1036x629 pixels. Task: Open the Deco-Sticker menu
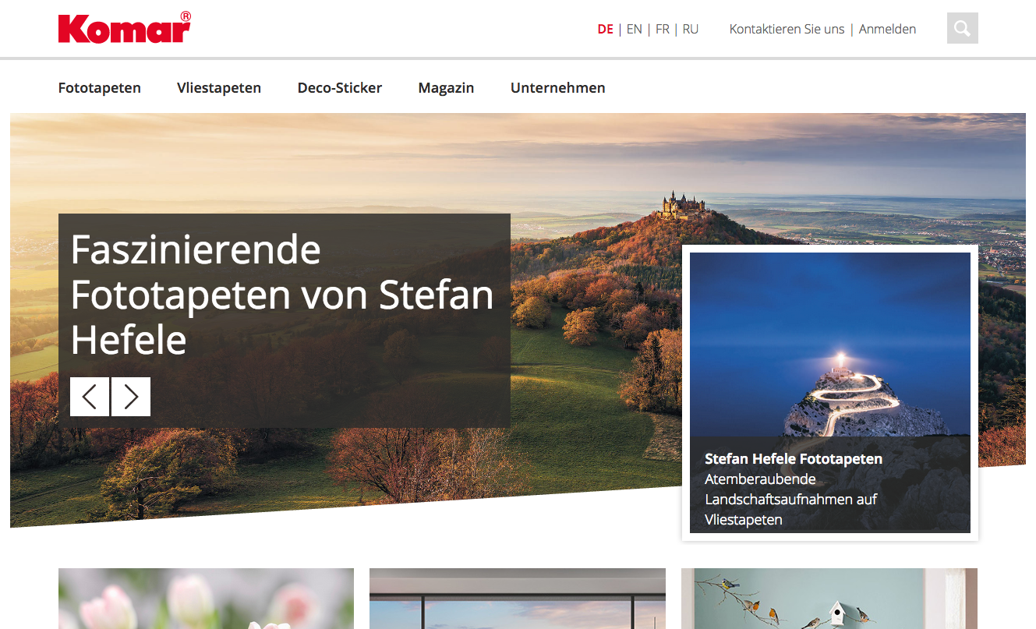(x=340, y=88)
